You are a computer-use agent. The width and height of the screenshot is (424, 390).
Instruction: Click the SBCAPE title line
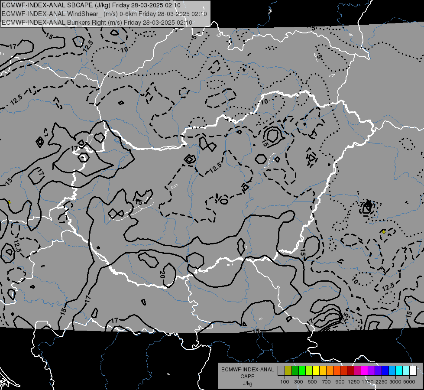point(91,5)
